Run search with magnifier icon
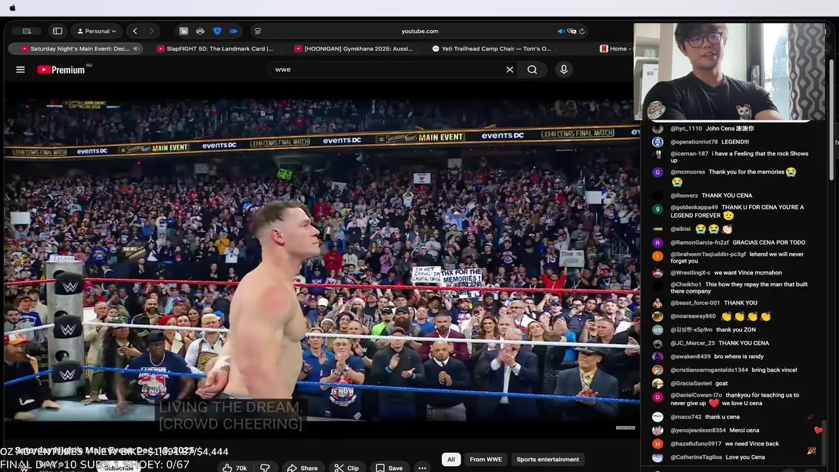Viewport: 839px width, 472px height. pyautogui.click(x=532, y=69)
